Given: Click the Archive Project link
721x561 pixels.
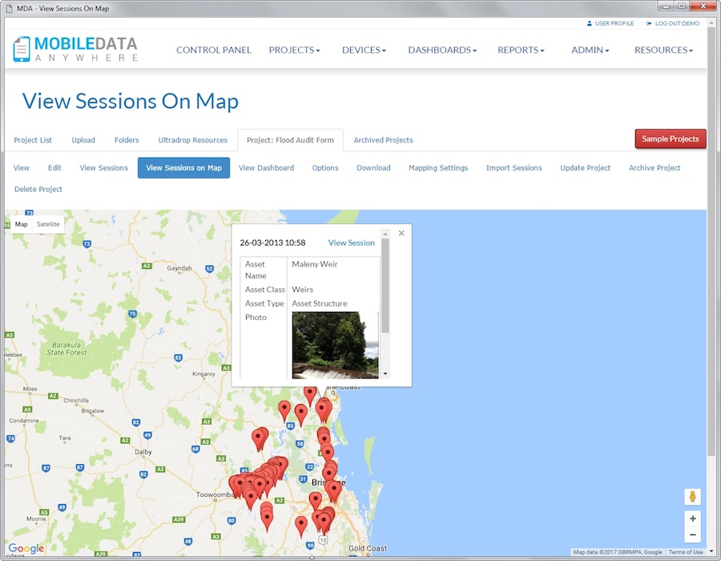Looking at the screenshot, I should tap(655, 168).
